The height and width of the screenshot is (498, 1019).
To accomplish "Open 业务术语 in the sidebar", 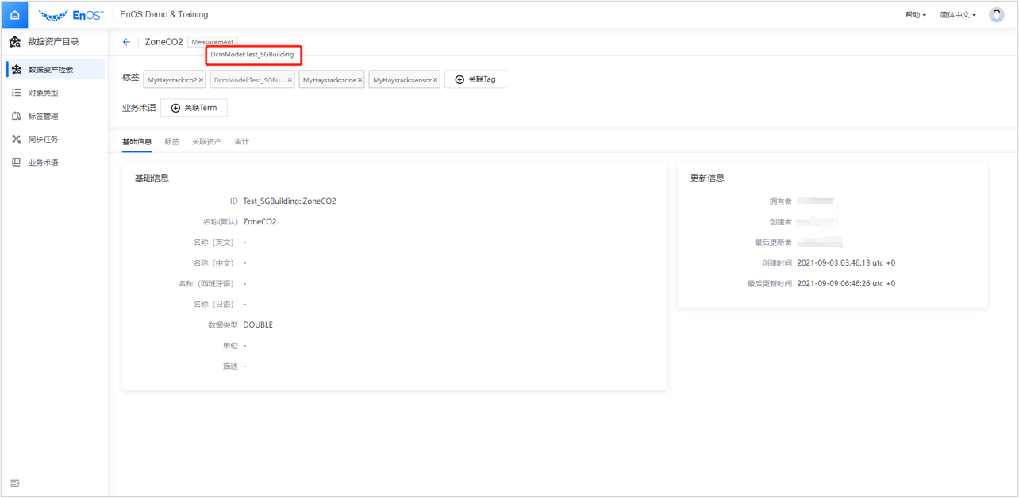I will click(x=43, y=163).
